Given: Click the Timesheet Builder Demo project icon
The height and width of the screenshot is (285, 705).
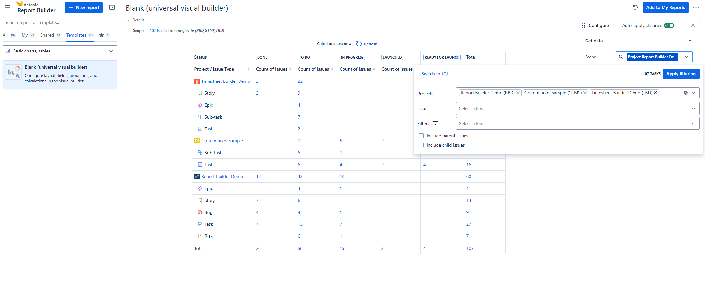Looking at the screenshot, I should pos(197,81).
